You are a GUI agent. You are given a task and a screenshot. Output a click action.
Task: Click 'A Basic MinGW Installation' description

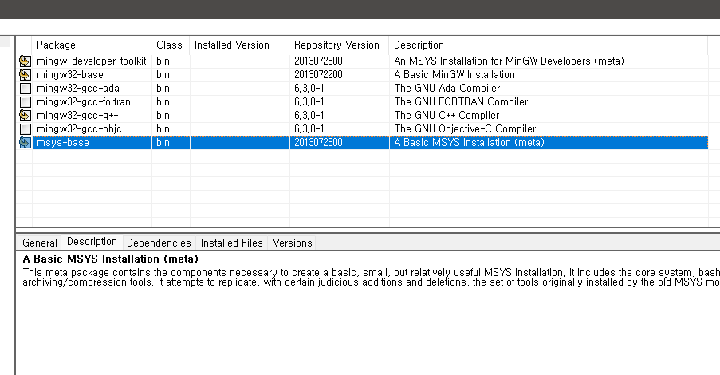coord(454,74)
